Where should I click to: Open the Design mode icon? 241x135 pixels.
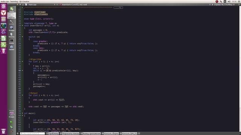(x=12, y=22)
